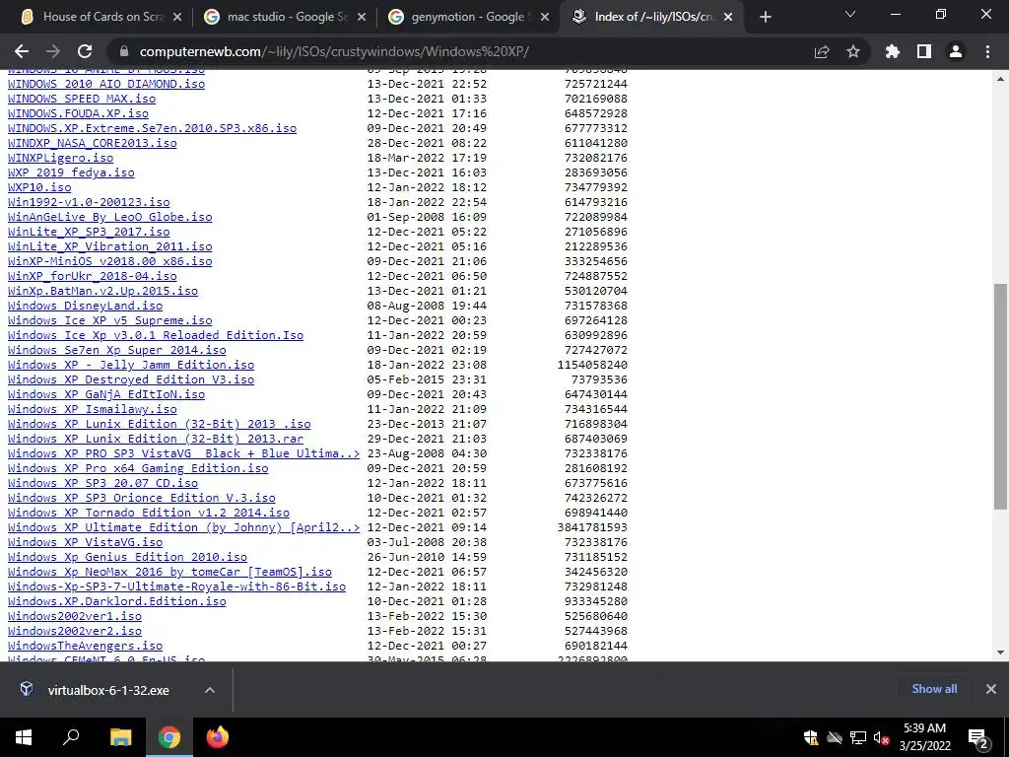Click the padlock site info icon
Viewport: 1009px width, 757px height.
(x=124, y=51)
